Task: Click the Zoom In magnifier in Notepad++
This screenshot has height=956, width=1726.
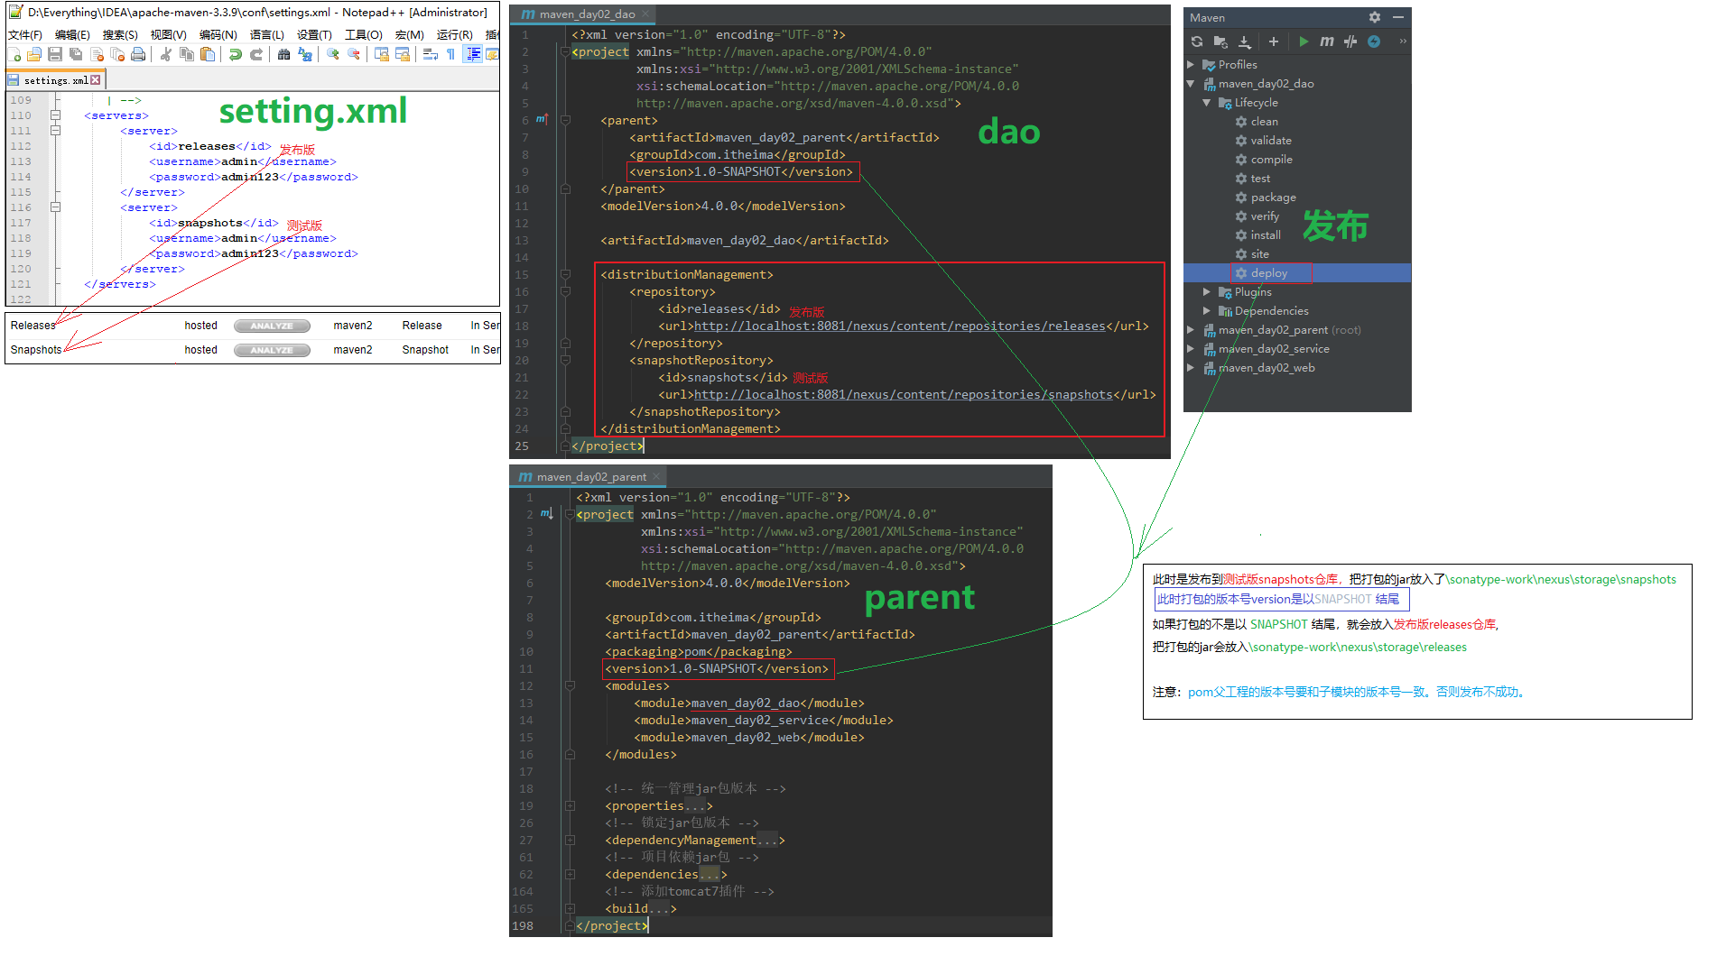Action: tap(333, 54)
